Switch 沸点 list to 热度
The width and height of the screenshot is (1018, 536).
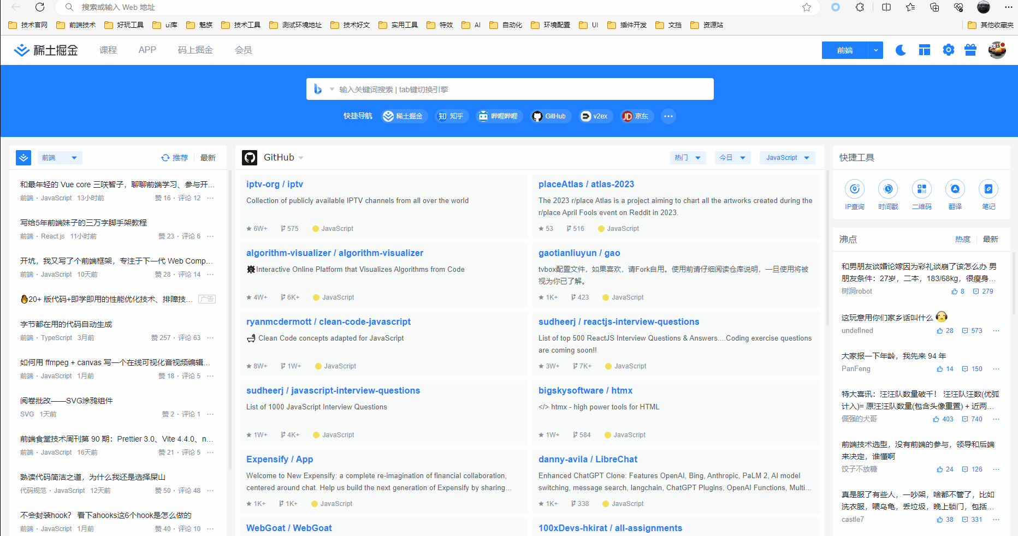963,239
